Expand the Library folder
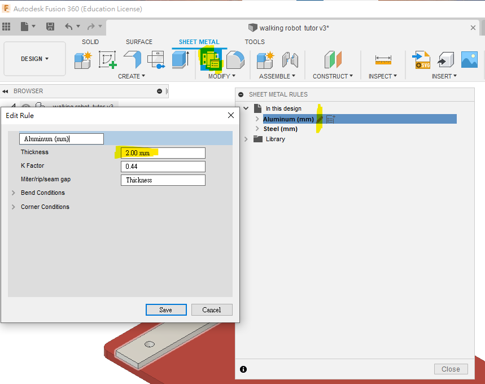The image size is (485, 384). (246, 139)
